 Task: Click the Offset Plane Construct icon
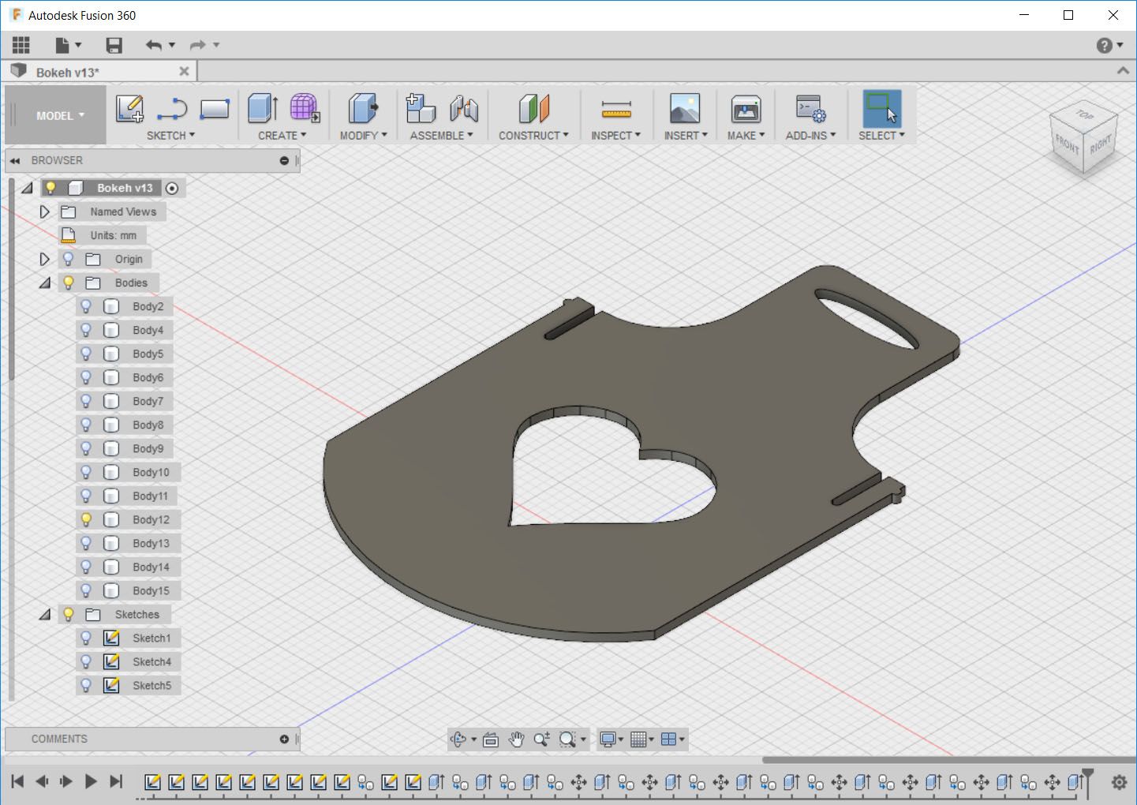point(533,108)
